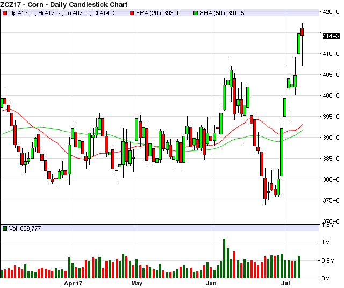Screen dimensions: 344x288
Task: Click the 'Jun' date axis label
Action: [x=211, y=283]
